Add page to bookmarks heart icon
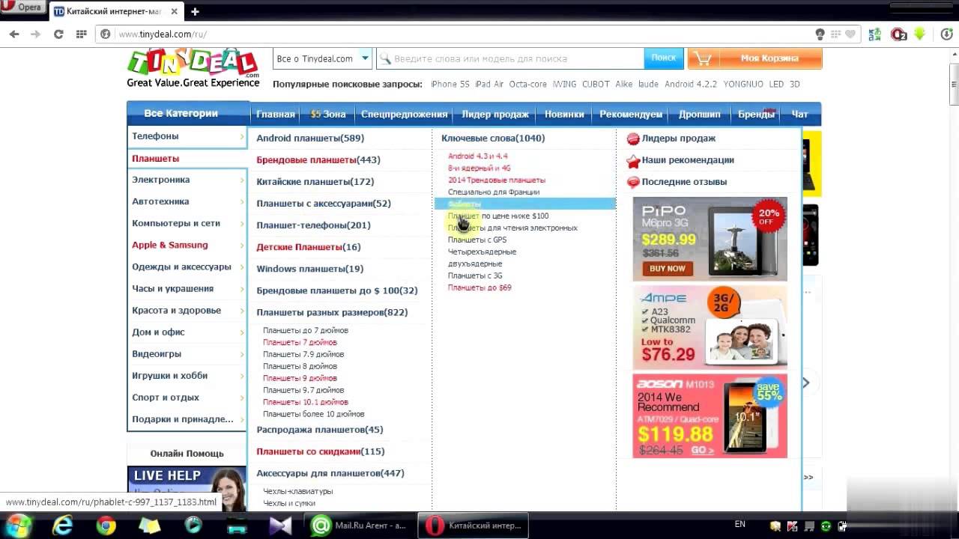This screenshot has width=959, height=539. point(850,34)
